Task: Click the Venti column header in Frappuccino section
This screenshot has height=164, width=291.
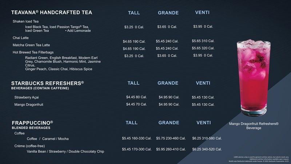Action: click(x=204, y=122)
